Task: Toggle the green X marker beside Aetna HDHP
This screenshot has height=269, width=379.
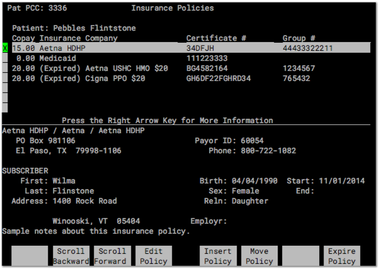Action: (x=5, y=48)
